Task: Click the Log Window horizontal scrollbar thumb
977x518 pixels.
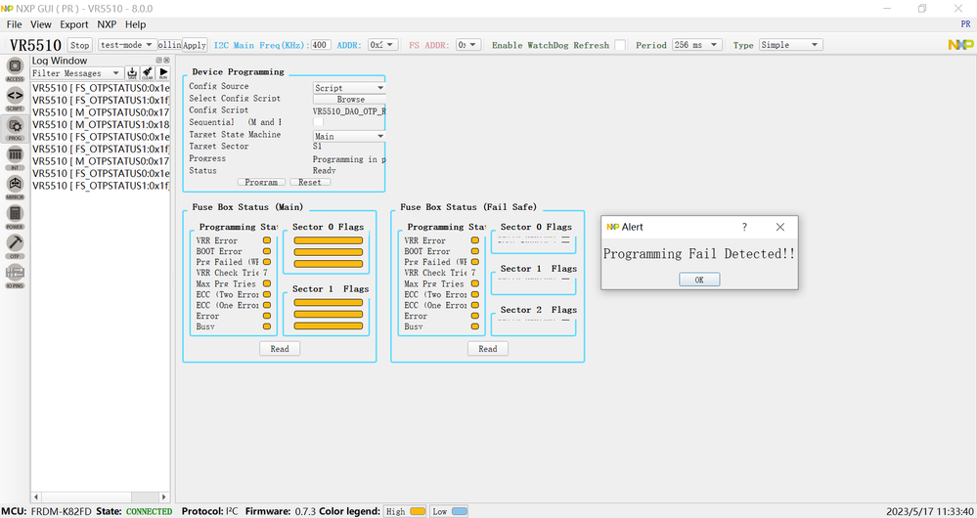Action: (x=144, y=497)
